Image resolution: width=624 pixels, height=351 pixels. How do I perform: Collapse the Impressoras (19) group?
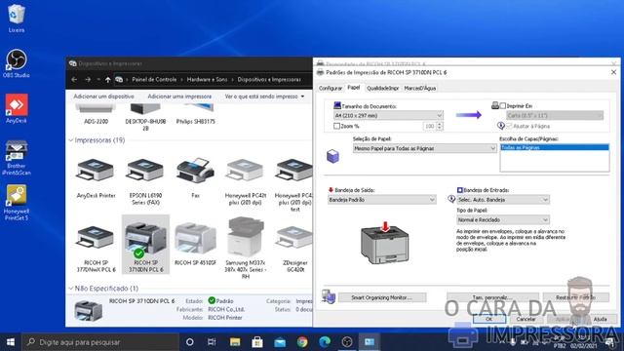point(71,140)
